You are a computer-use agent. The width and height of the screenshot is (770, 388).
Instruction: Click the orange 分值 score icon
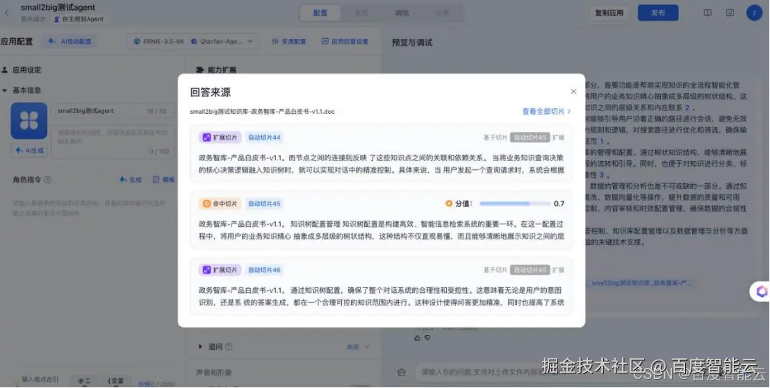click(x=448, y=203)
